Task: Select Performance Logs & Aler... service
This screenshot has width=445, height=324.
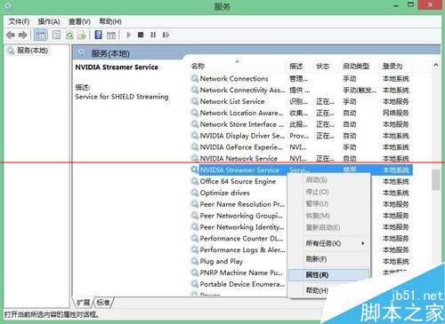Action: tap(239, 249)
